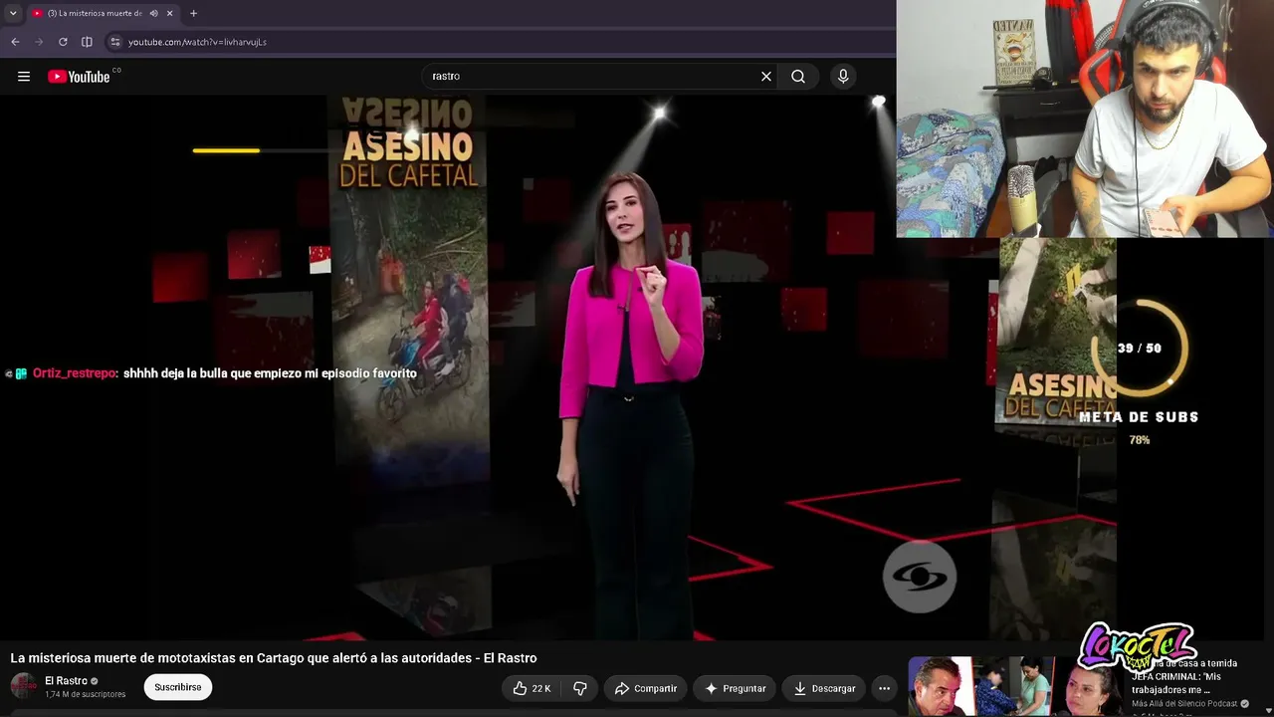The image size is (1274, 717).
Task: Focus the youtube.com address bar
Action: pos(498,42)
